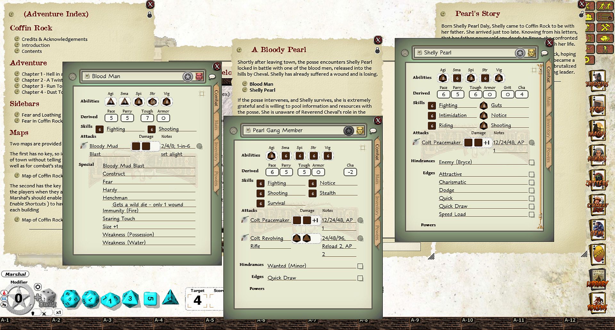Viewport: 615px width, 330px height.
Task: Click the lock icon on A Bloody Pearl
Action: tap(377, 50)
